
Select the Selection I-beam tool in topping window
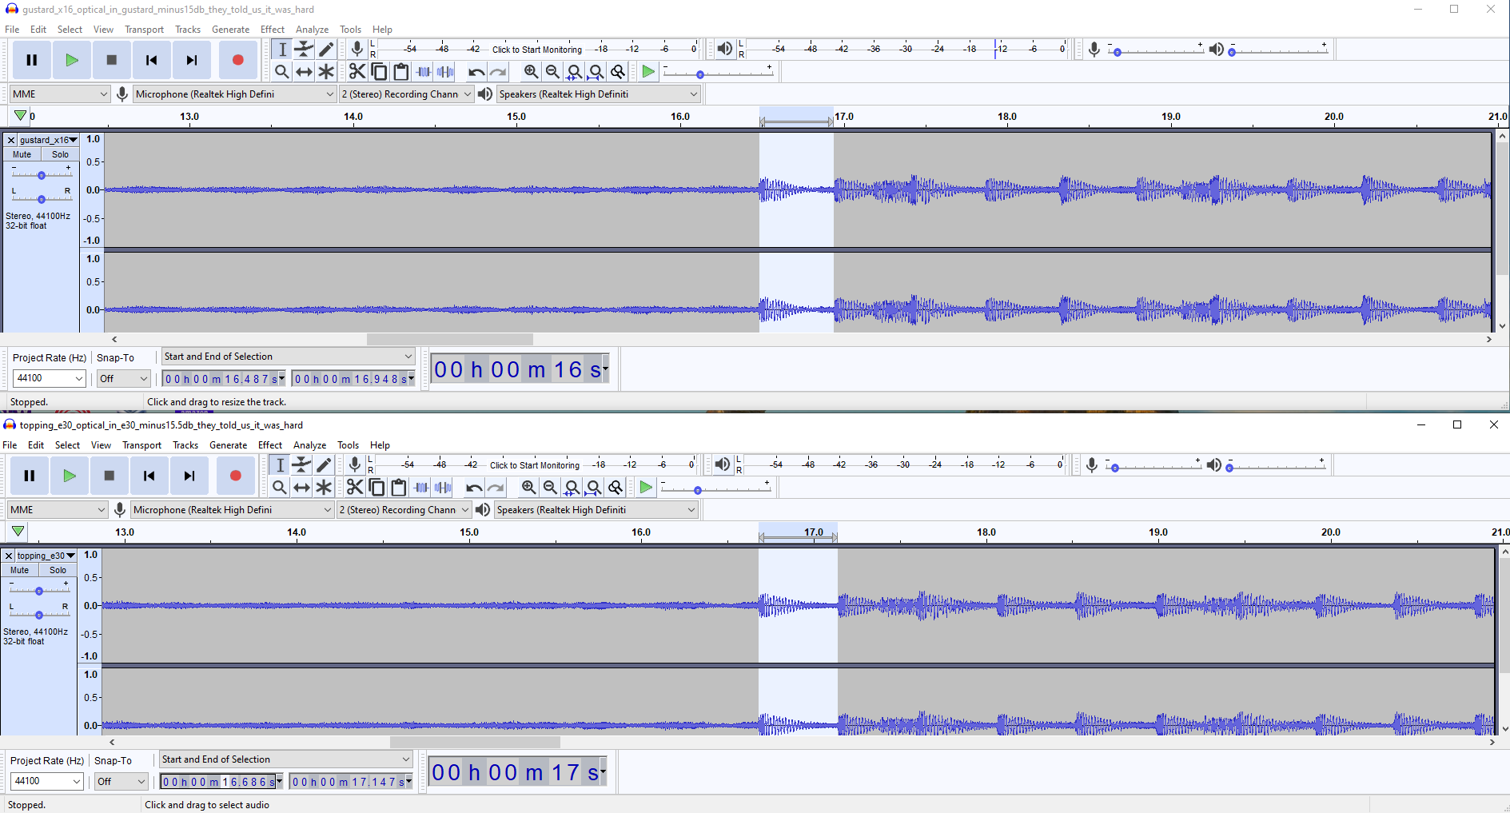click(280, 465)
